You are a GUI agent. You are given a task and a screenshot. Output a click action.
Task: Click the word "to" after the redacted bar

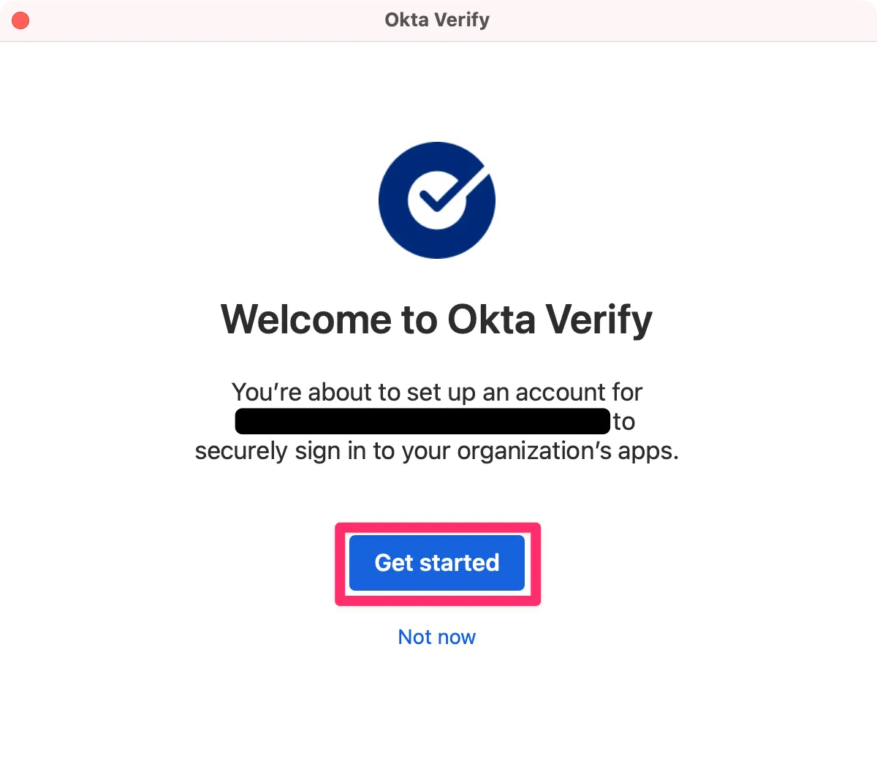(623, 422)
